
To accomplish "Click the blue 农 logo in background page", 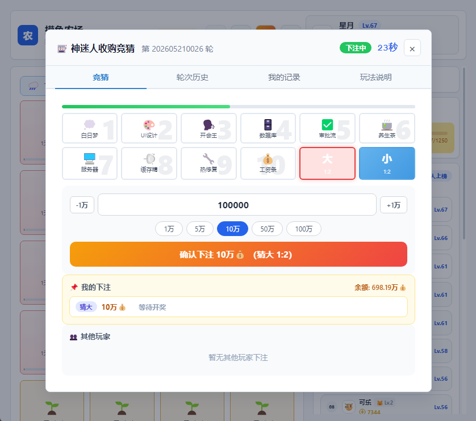I will coord(28,35).
